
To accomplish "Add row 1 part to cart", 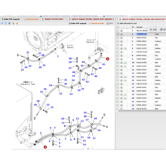I will 121,30.
